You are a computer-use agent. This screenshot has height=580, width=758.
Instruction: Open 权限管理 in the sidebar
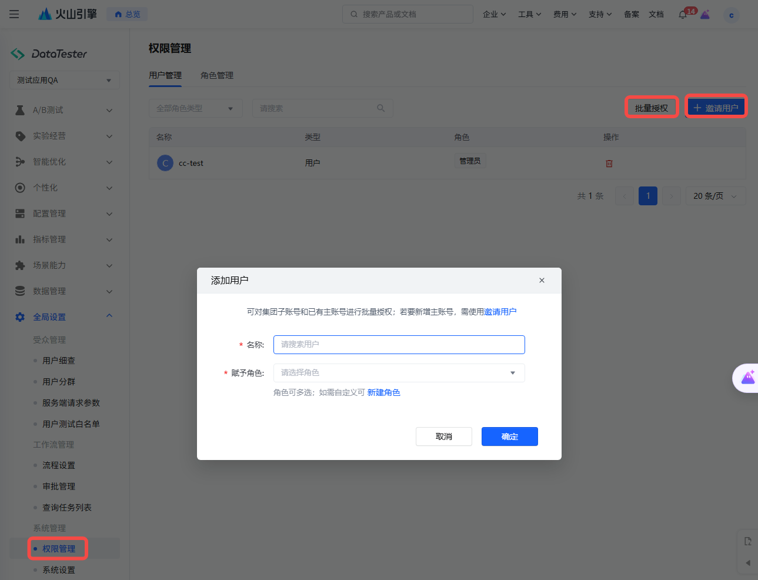point(59,549)
